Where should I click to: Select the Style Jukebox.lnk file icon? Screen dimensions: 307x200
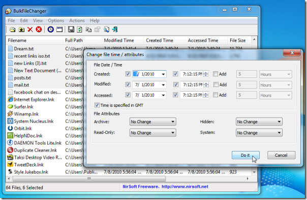(x=10, y=172)
